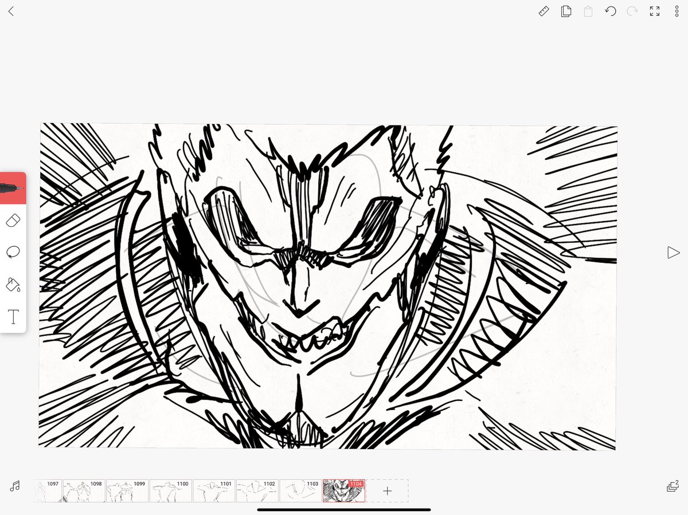688x515 pixels.
Task: Select the highlighted frame 1104 thumbnail
Action: point(343,491)
